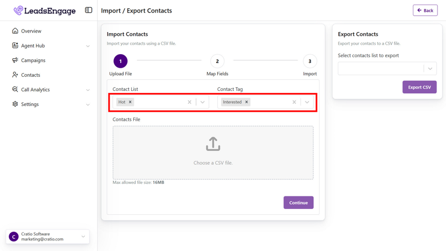
Task: Click the Export CSV button
Action: pos(419,87)
